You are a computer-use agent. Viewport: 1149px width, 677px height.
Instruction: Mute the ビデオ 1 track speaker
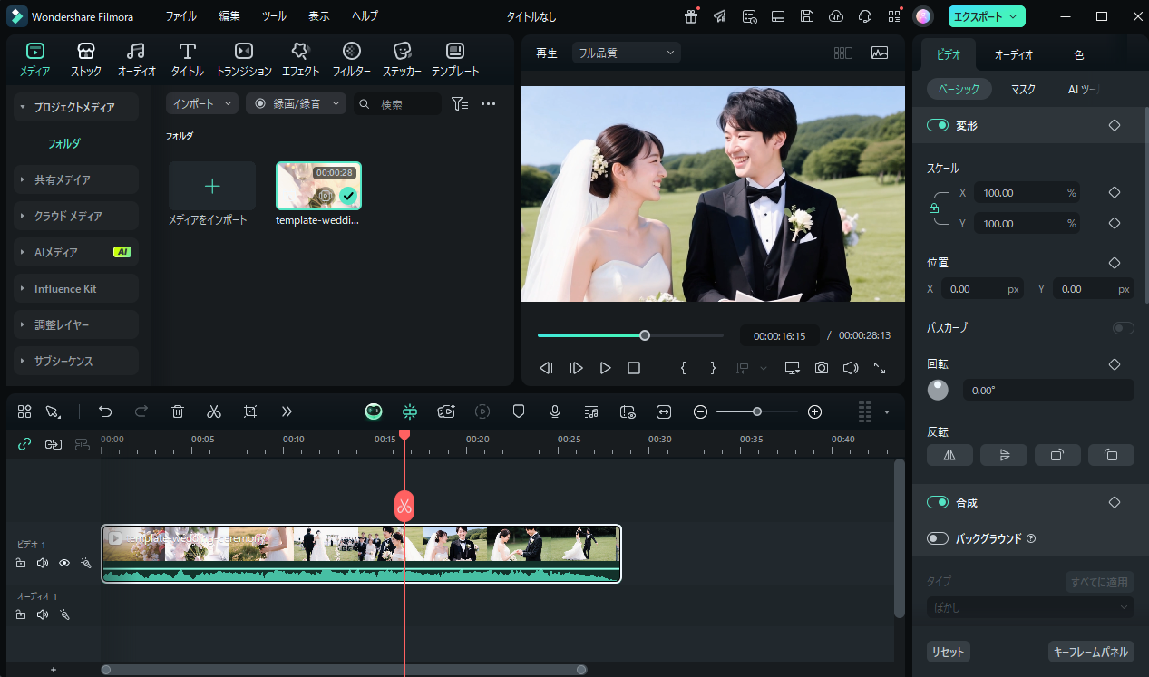tap(43, 563)
